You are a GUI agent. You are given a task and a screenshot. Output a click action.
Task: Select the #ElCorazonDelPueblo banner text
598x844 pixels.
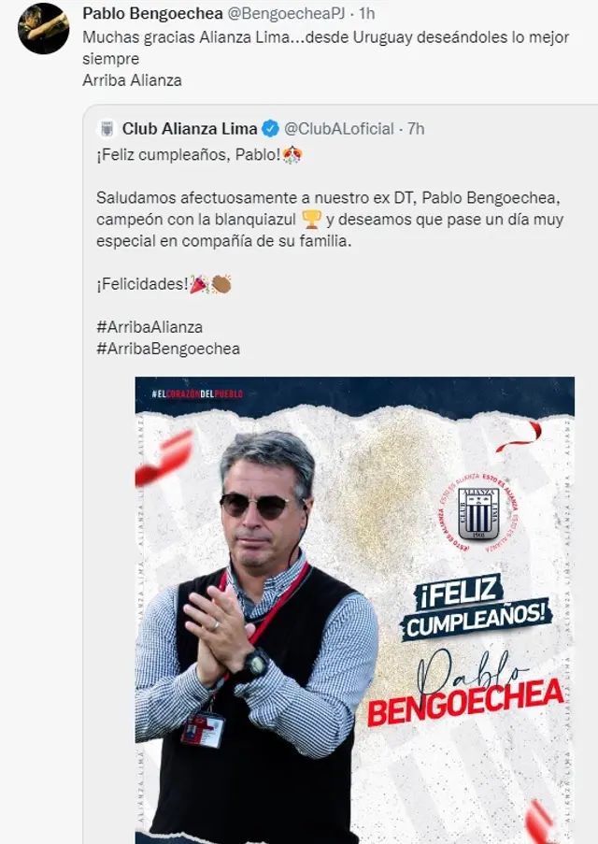(197, 394)
